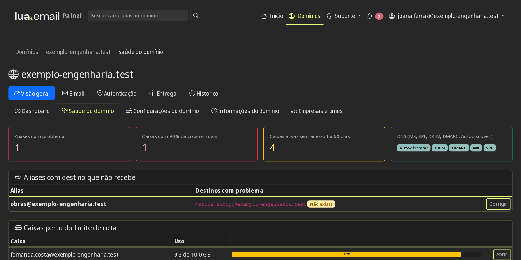The image size is (521, 260).
Task: Open the joana.ferraz account dropdown
Action: point(447,16)
